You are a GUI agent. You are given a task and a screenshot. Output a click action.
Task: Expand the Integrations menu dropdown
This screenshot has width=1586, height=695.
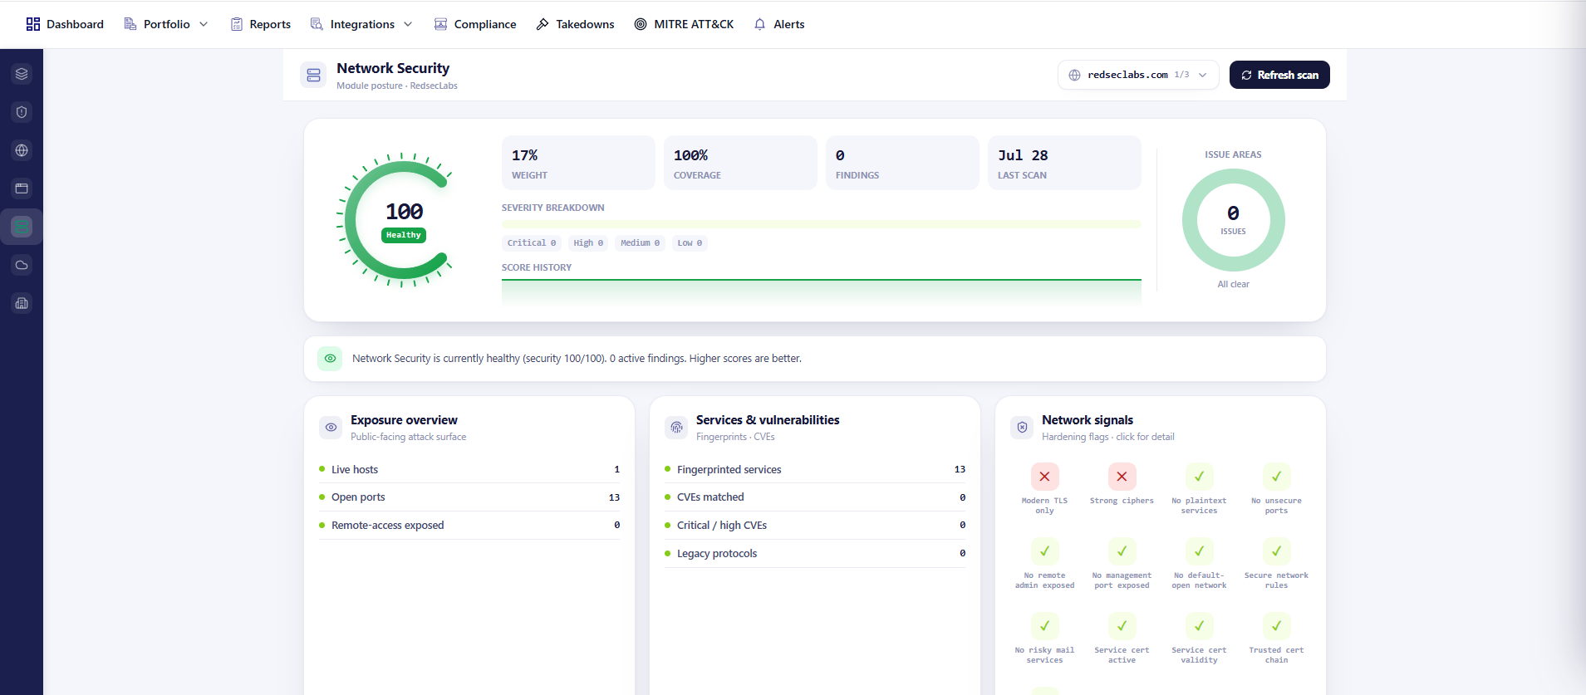click(361, 24)
